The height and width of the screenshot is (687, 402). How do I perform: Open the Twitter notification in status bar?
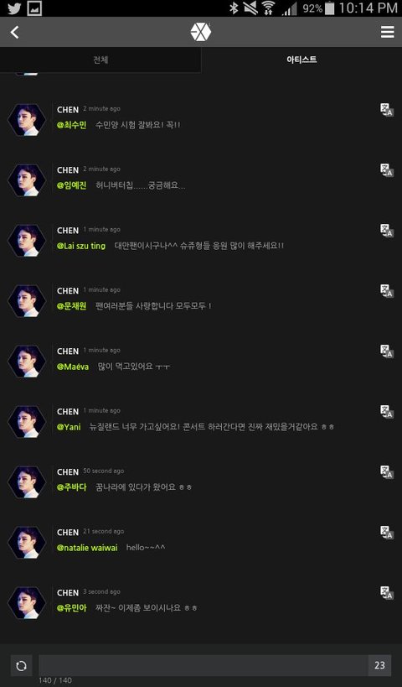click(x=14, y=8)
